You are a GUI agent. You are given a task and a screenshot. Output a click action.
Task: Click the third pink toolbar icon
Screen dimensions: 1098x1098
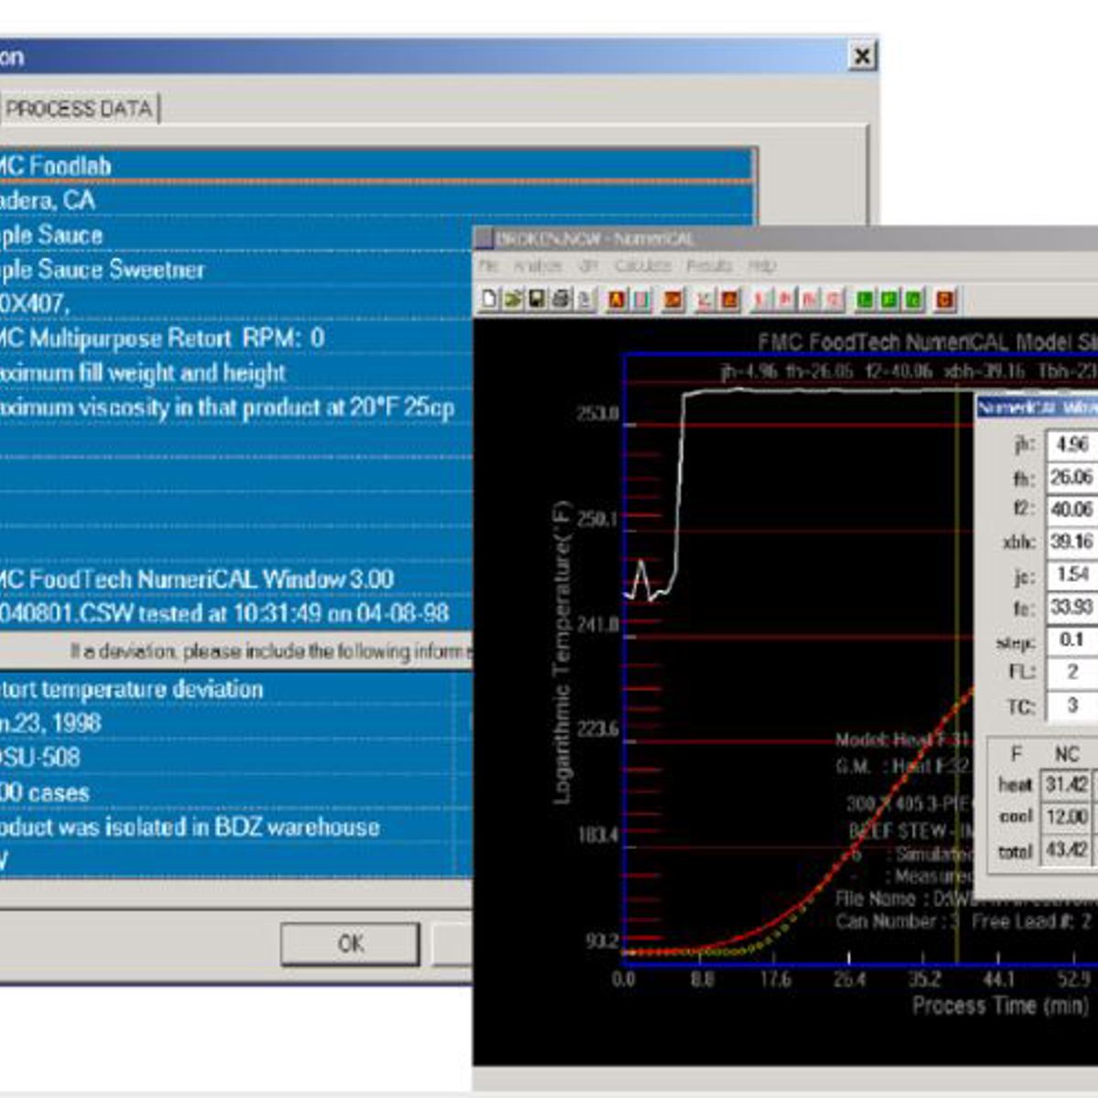tap(810, 298)
